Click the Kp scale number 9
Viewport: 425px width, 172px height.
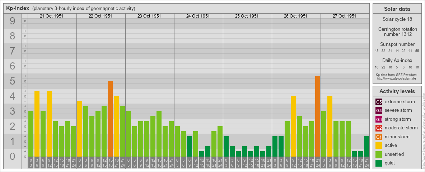click(13, 21)
